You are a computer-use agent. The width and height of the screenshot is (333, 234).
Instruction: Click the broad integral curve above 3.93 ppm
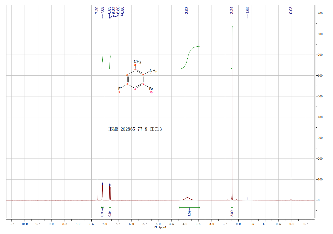(x=190, y=55)
